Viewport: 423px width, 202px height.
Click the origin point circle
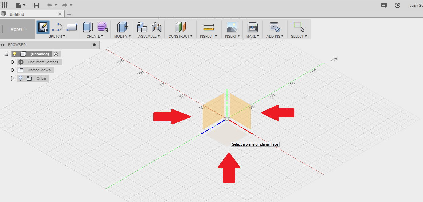click(227, 119)
